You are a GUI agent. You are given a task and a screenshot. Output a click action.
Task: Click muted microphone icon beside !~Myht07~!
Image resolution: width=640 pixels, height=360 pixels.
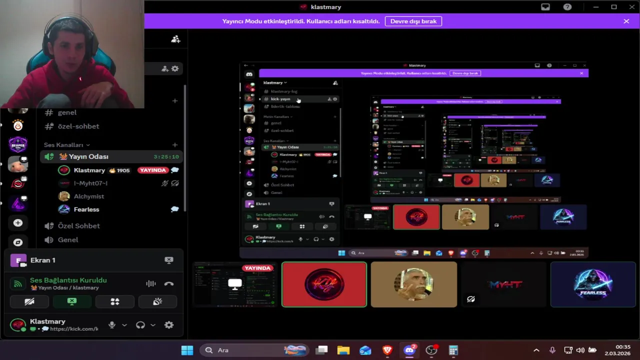[x=164, y=183]
